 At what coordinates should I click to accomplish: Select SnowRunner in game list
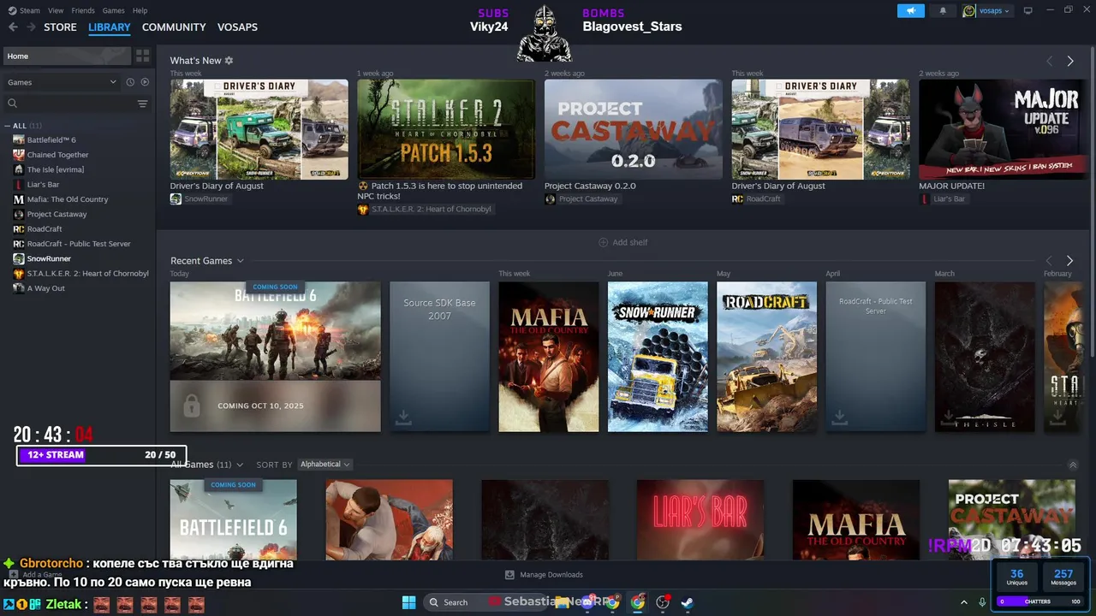click(49, 258)
